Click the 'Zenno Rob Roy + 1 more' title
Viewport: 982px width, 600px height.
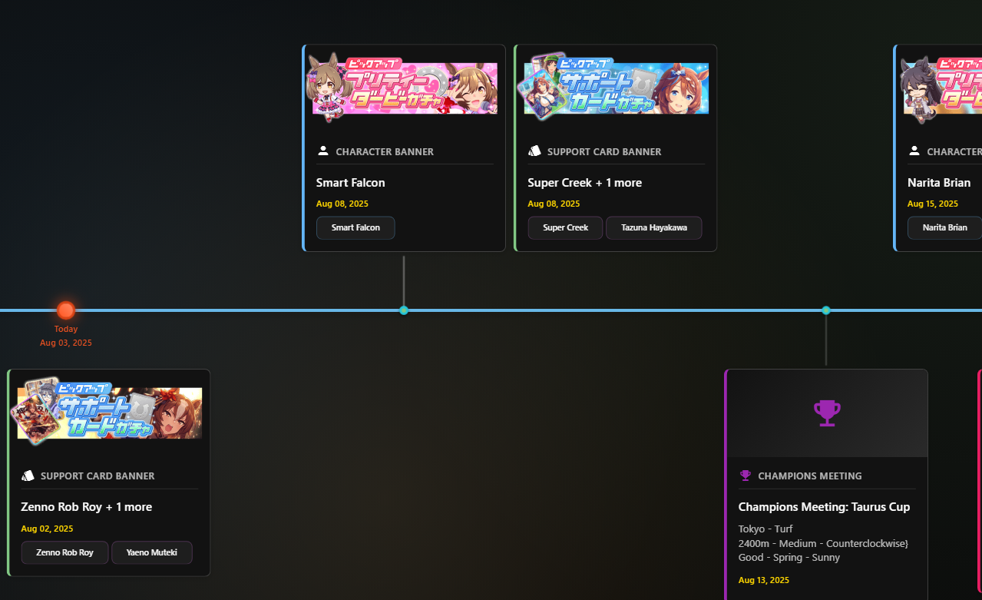[87, 507]
